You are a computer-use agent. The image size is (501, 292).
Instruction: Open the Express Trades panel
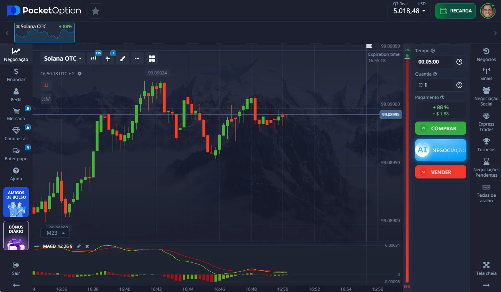[486, 122]
